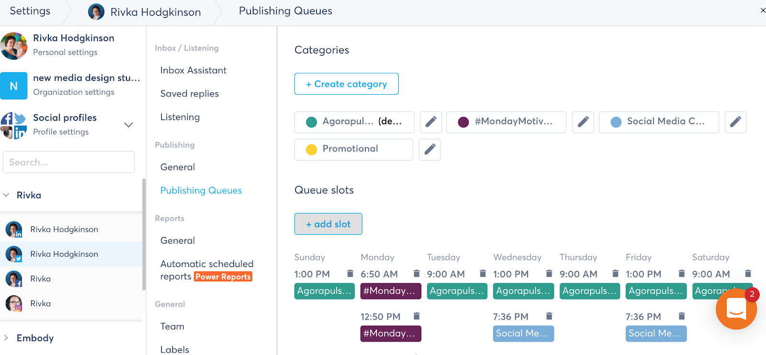This screenshot has height=355, width=766.
Task: Select the Rivka Instagram profile avatar
Action: click(x=14, y=303)
